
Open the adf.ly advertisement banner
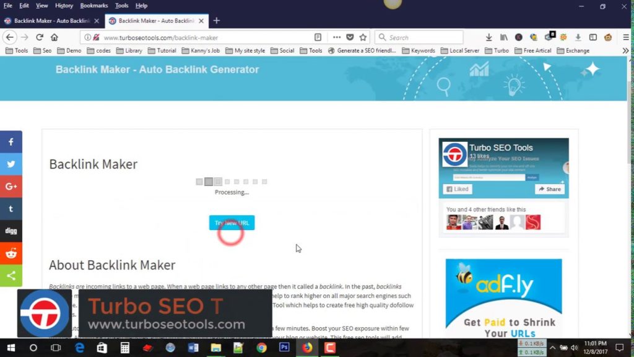503,298
